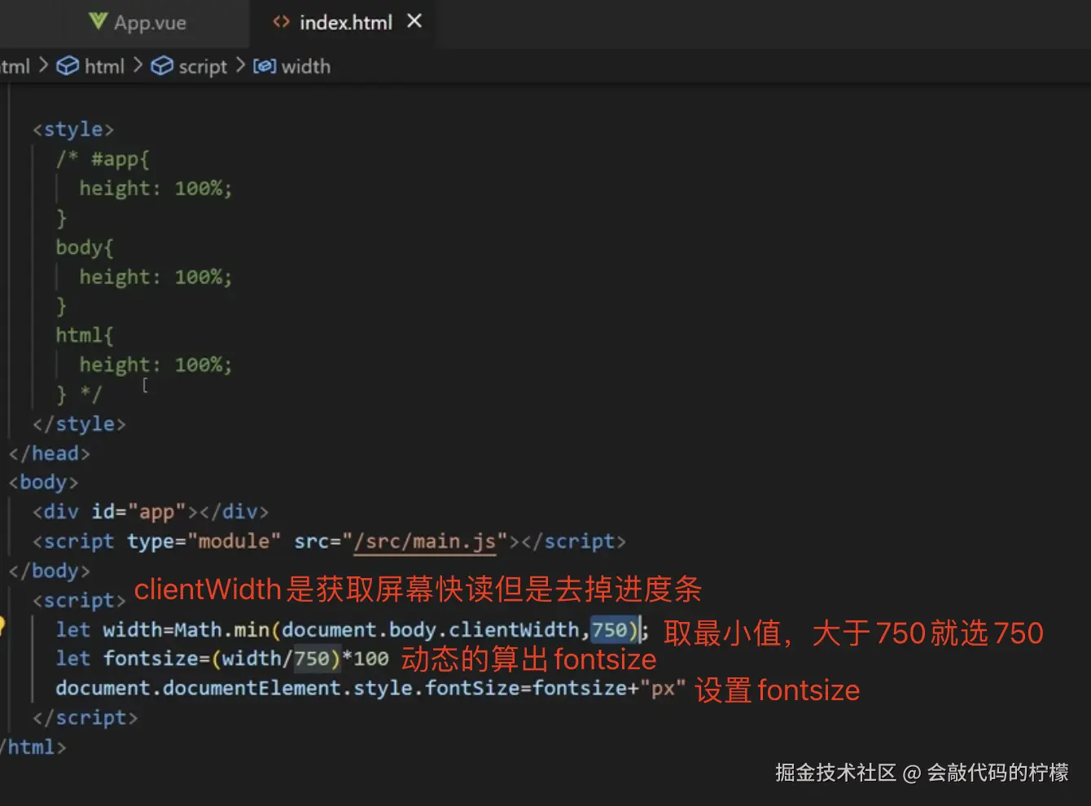1091x806 pixels.
Task: Close the index.html tab
Action: pos(414,21)
